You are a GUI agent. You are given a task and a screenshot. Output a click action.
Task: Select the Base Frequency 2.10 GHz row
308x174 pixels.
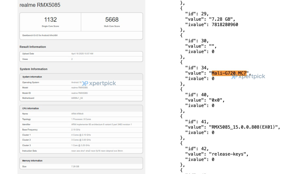[x=81, y=130]
